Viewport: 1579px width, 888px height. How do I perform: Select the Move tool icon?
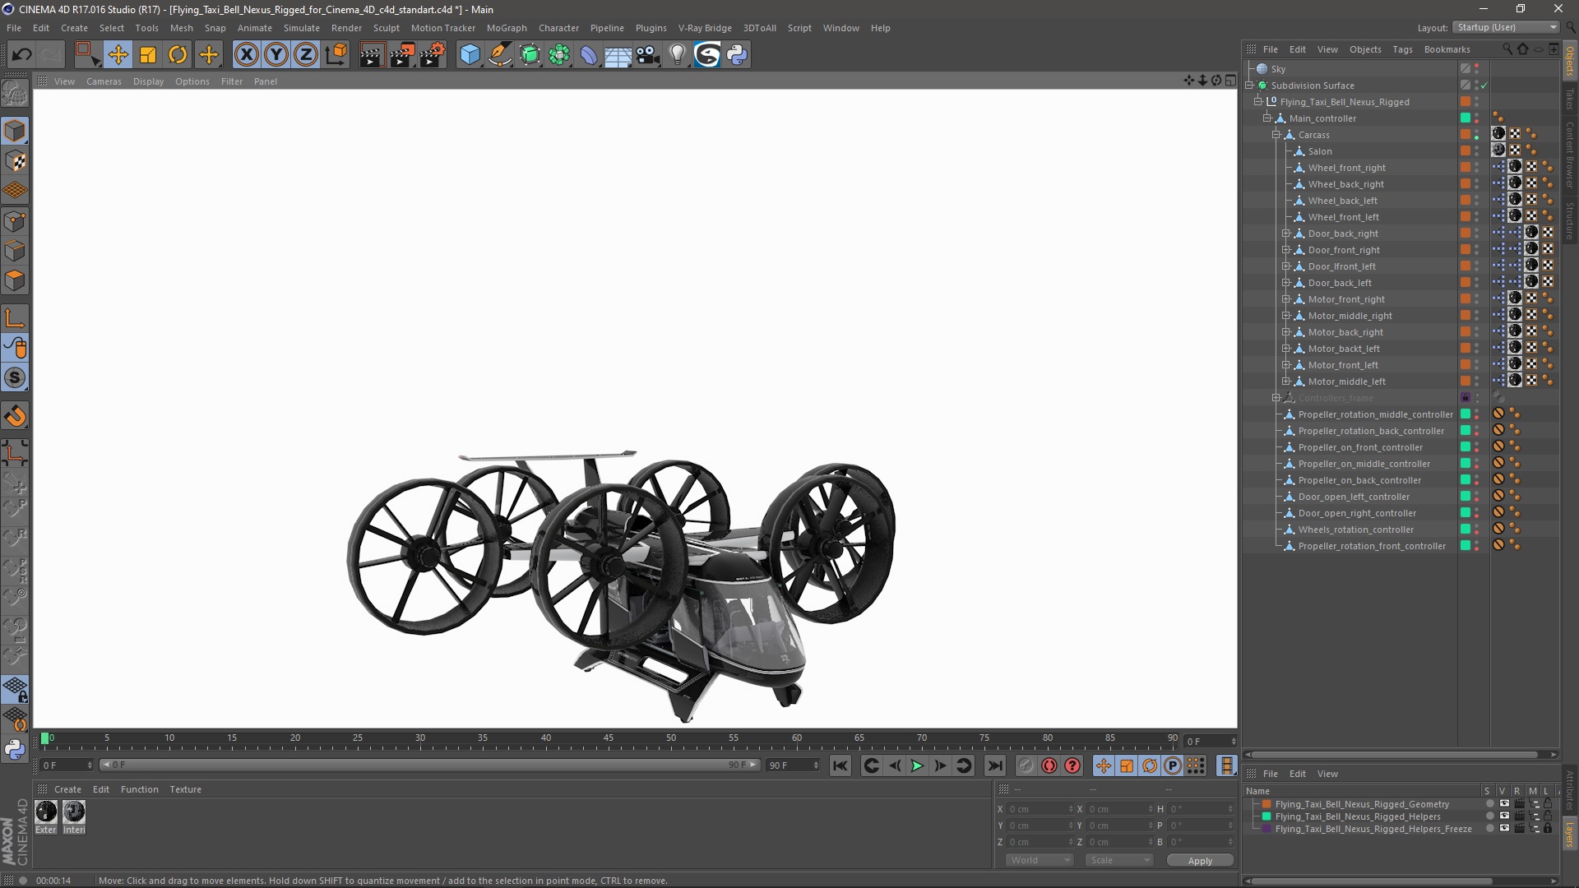[118, 55]
